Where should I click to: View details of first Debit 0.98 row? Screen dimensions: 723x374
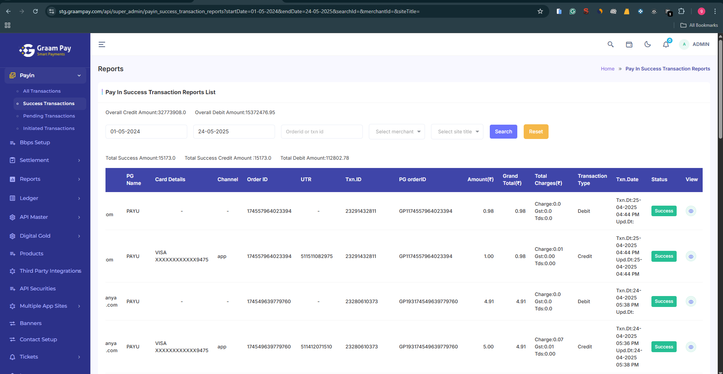[691, 211]
